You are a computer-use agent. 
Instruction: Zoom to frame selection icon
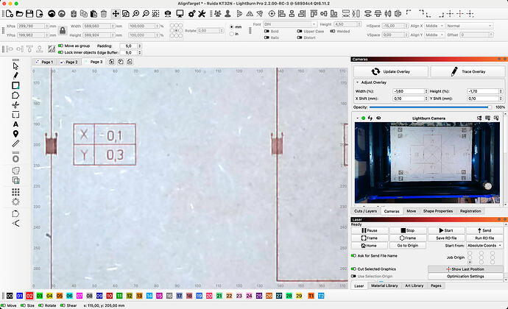click(156, 13)
